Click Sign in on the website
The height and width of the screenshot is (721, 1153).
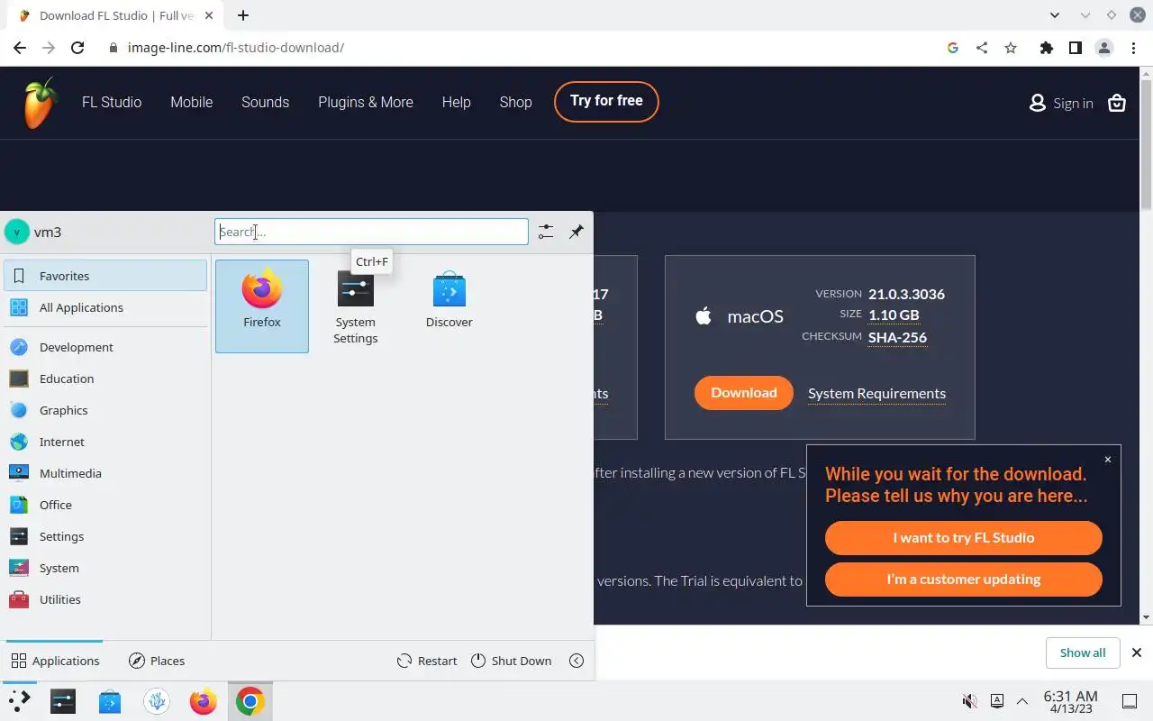1061,103
